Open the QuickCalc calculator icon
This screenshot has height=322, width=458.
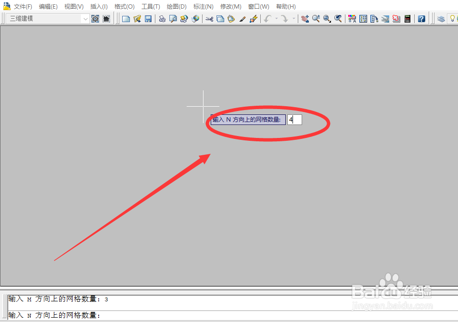point(407,19)
